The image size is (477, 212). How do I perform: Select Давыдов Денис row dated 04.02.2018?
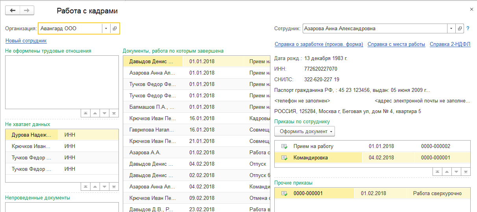pos(196,164)
